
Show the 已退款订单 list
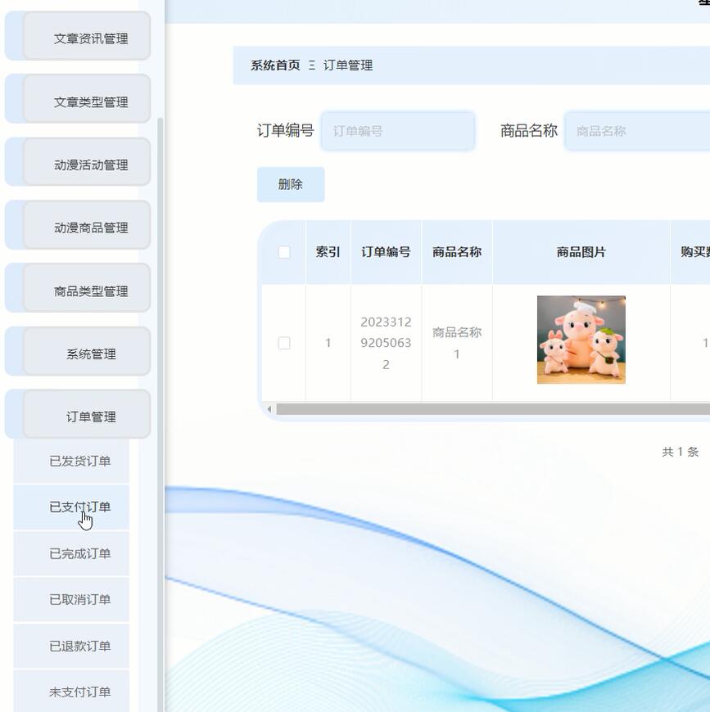pos(70,646)
